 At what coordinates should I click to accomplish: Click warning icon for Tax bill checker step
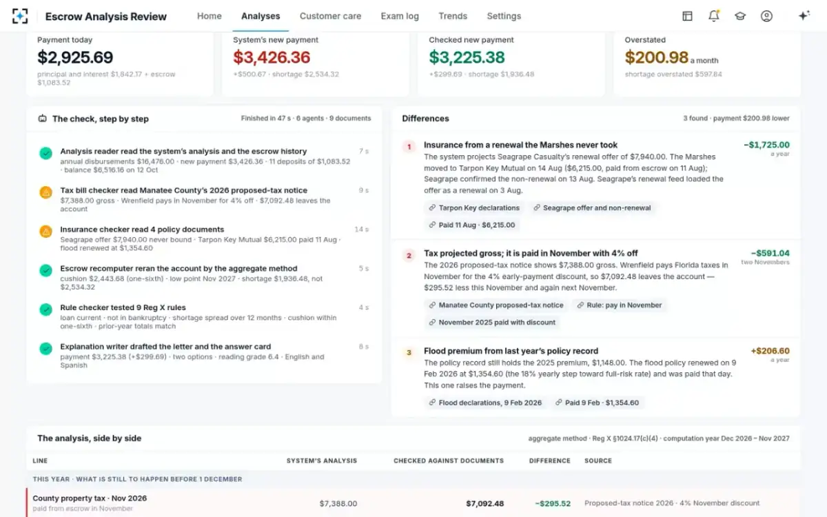45,192
